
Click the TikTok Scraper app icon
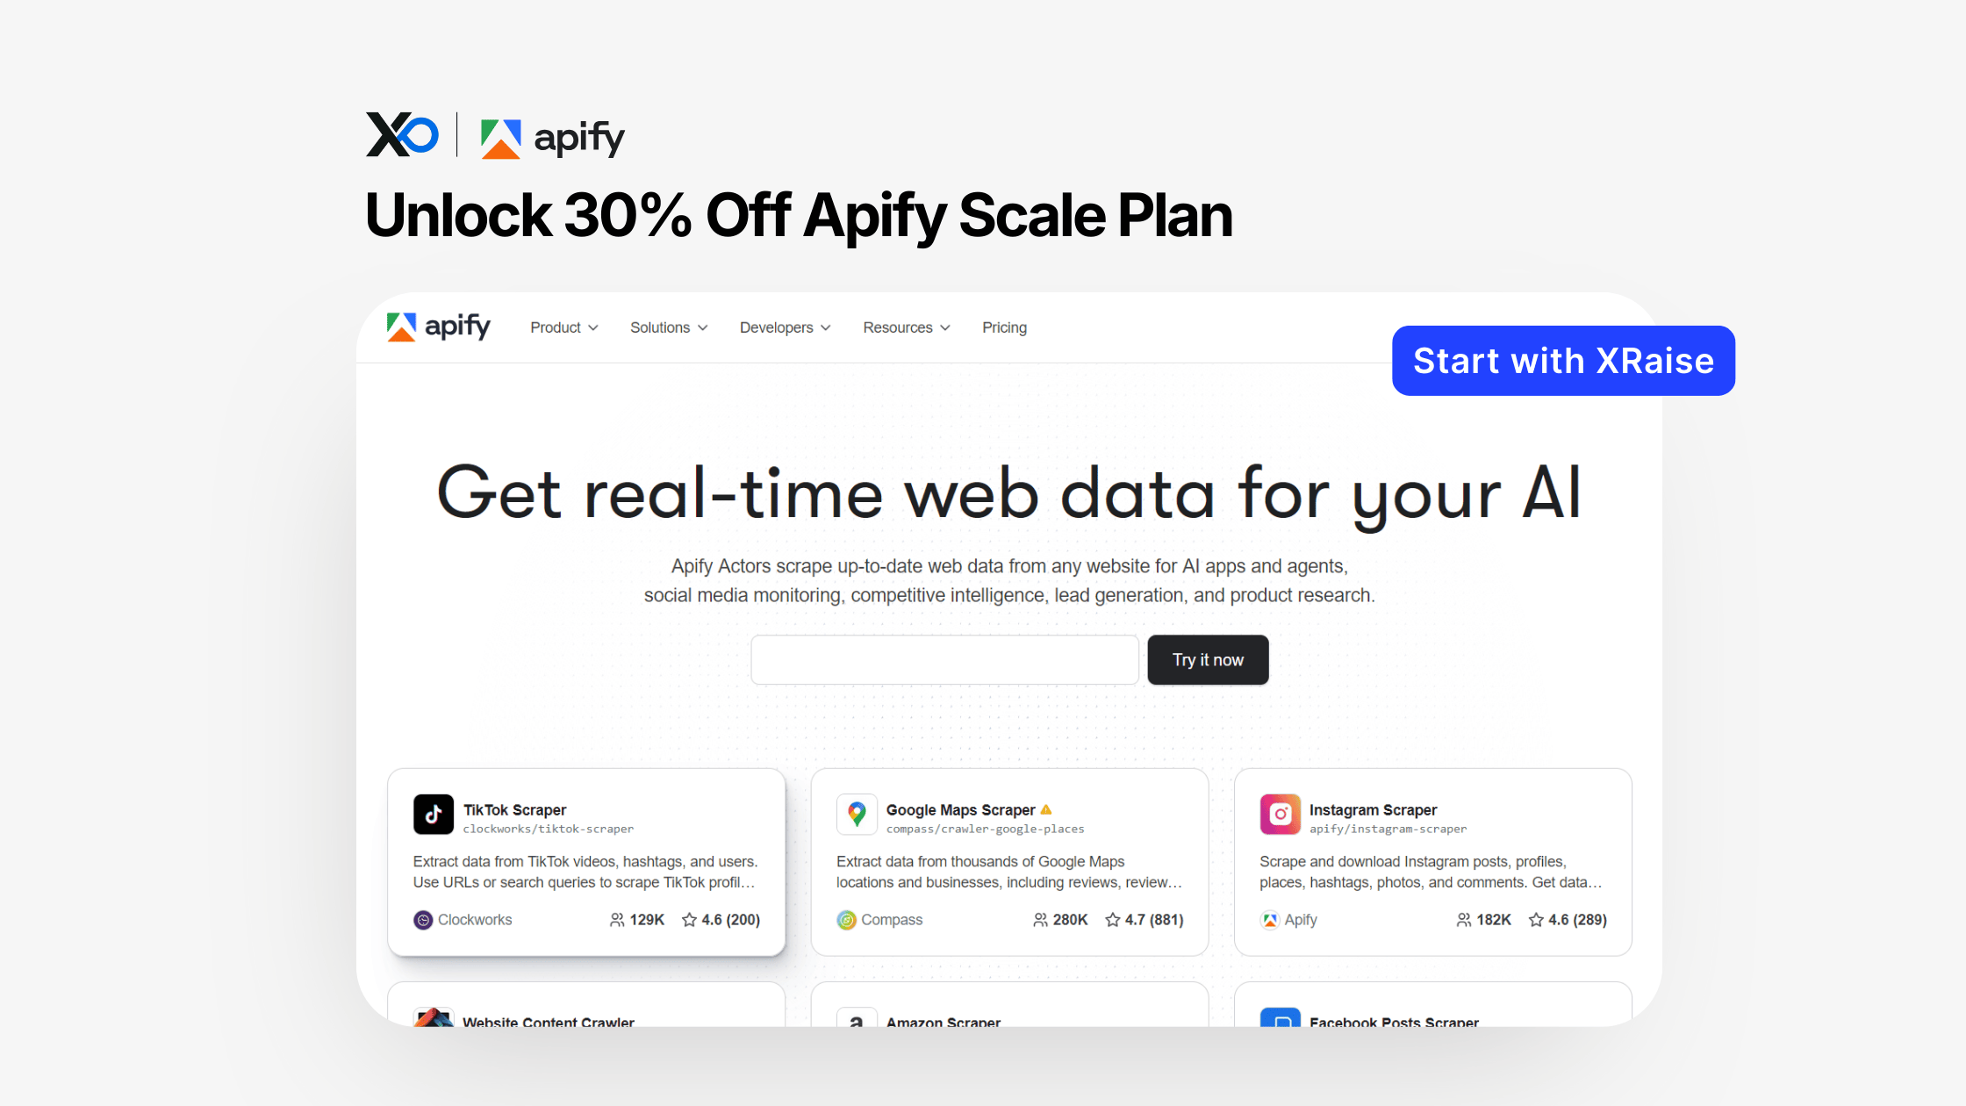point(434,815)
